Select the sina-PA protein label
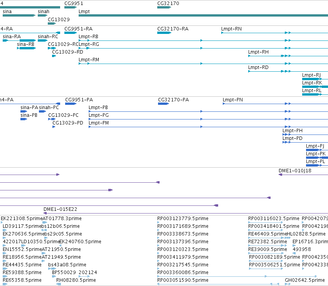This screenshot has width=328, height=286. pyautogui.click(x=29, y=107)
